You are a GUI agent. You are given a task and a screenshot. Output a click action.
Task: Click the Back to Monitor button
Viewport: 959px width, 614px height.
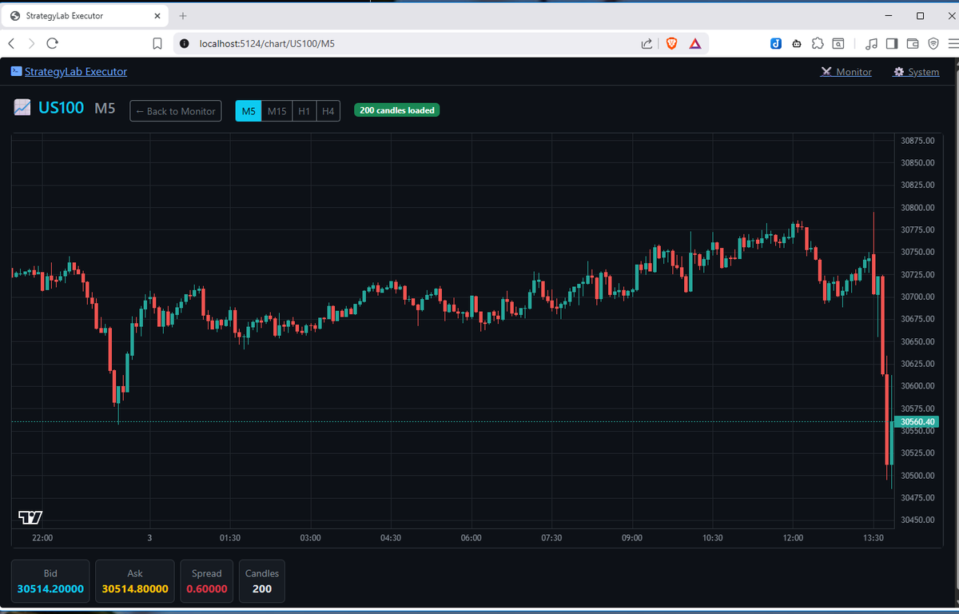(176, 111)
